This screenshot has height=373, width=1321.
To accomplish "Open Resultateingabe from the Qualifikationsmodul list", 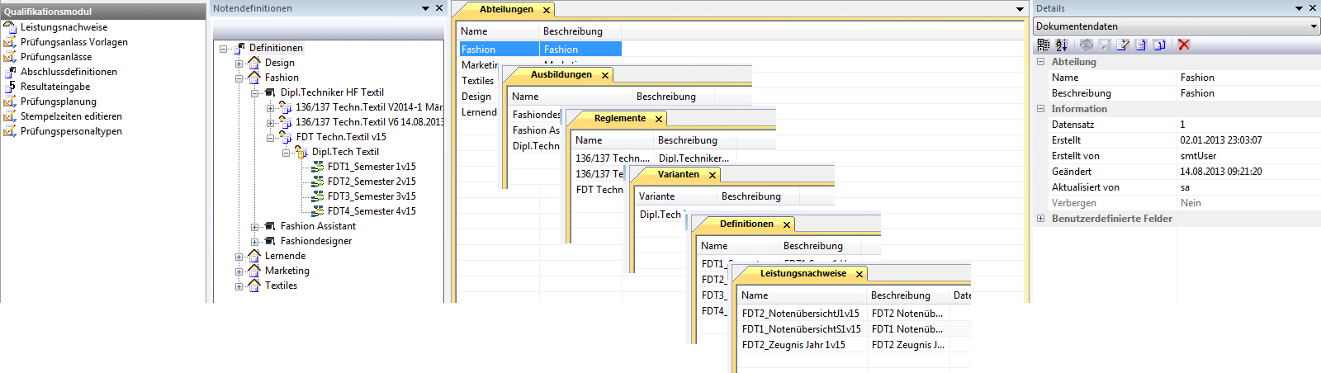I will click(x=54, y=87).
